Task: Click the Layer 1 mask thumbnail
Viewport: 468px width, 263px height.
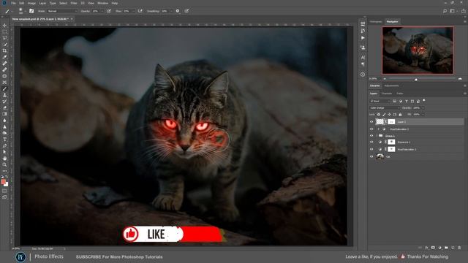Action: [x=391, y=122]
